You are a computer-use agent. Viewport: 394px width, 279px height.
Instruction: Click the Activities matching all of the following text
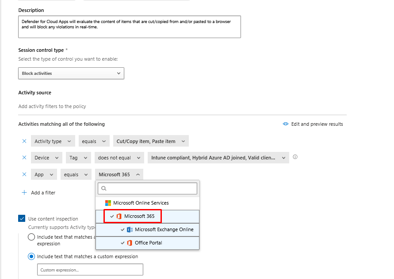point(61,124)
